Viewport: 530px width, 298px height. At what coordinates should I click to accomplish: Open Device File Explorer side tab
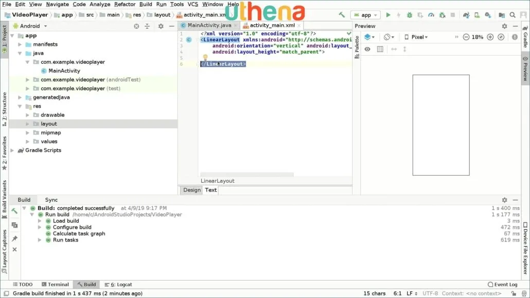click(x=525, y=248)
